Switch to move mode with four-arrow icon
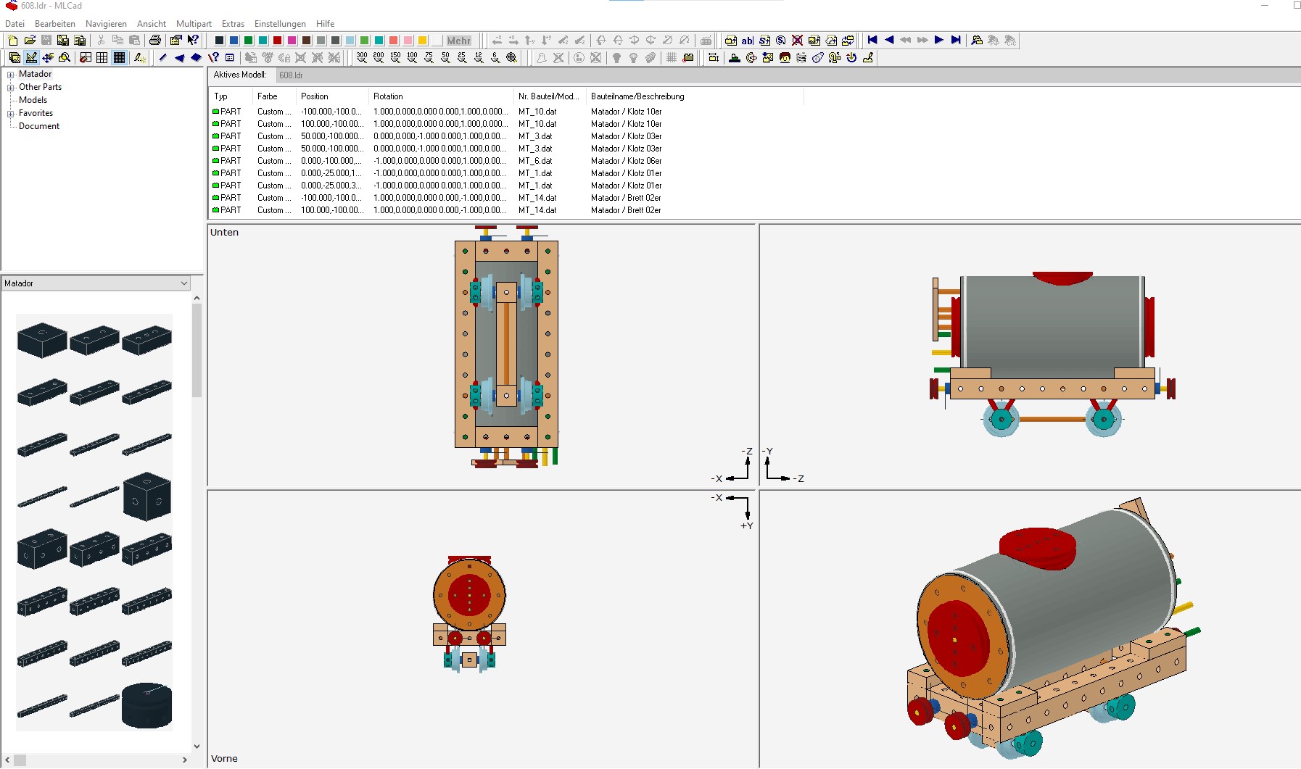 point(48,58)
